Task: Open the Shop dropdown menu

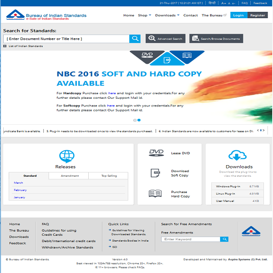Action: click(x=145, y=15)
